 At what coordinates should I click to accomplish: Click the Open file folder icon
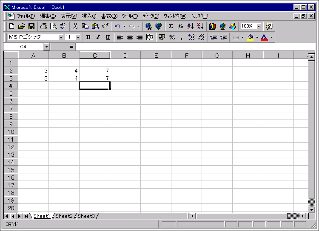pyautogui.click(x=21, y=26)
